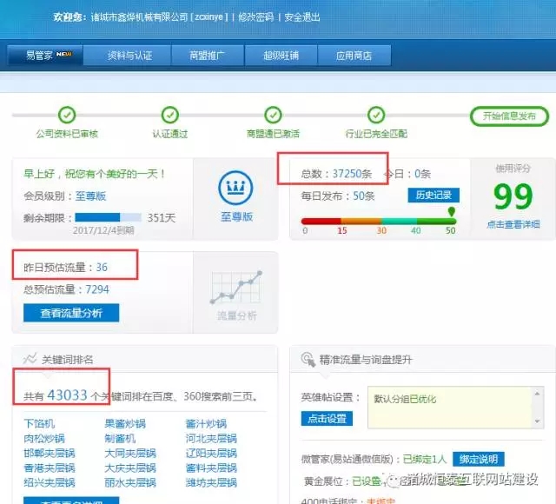The height and width of the screenshot is (504, 556).
Task: Click the 认证通过 green checkmark icon
Action: (x=170, y=115)
